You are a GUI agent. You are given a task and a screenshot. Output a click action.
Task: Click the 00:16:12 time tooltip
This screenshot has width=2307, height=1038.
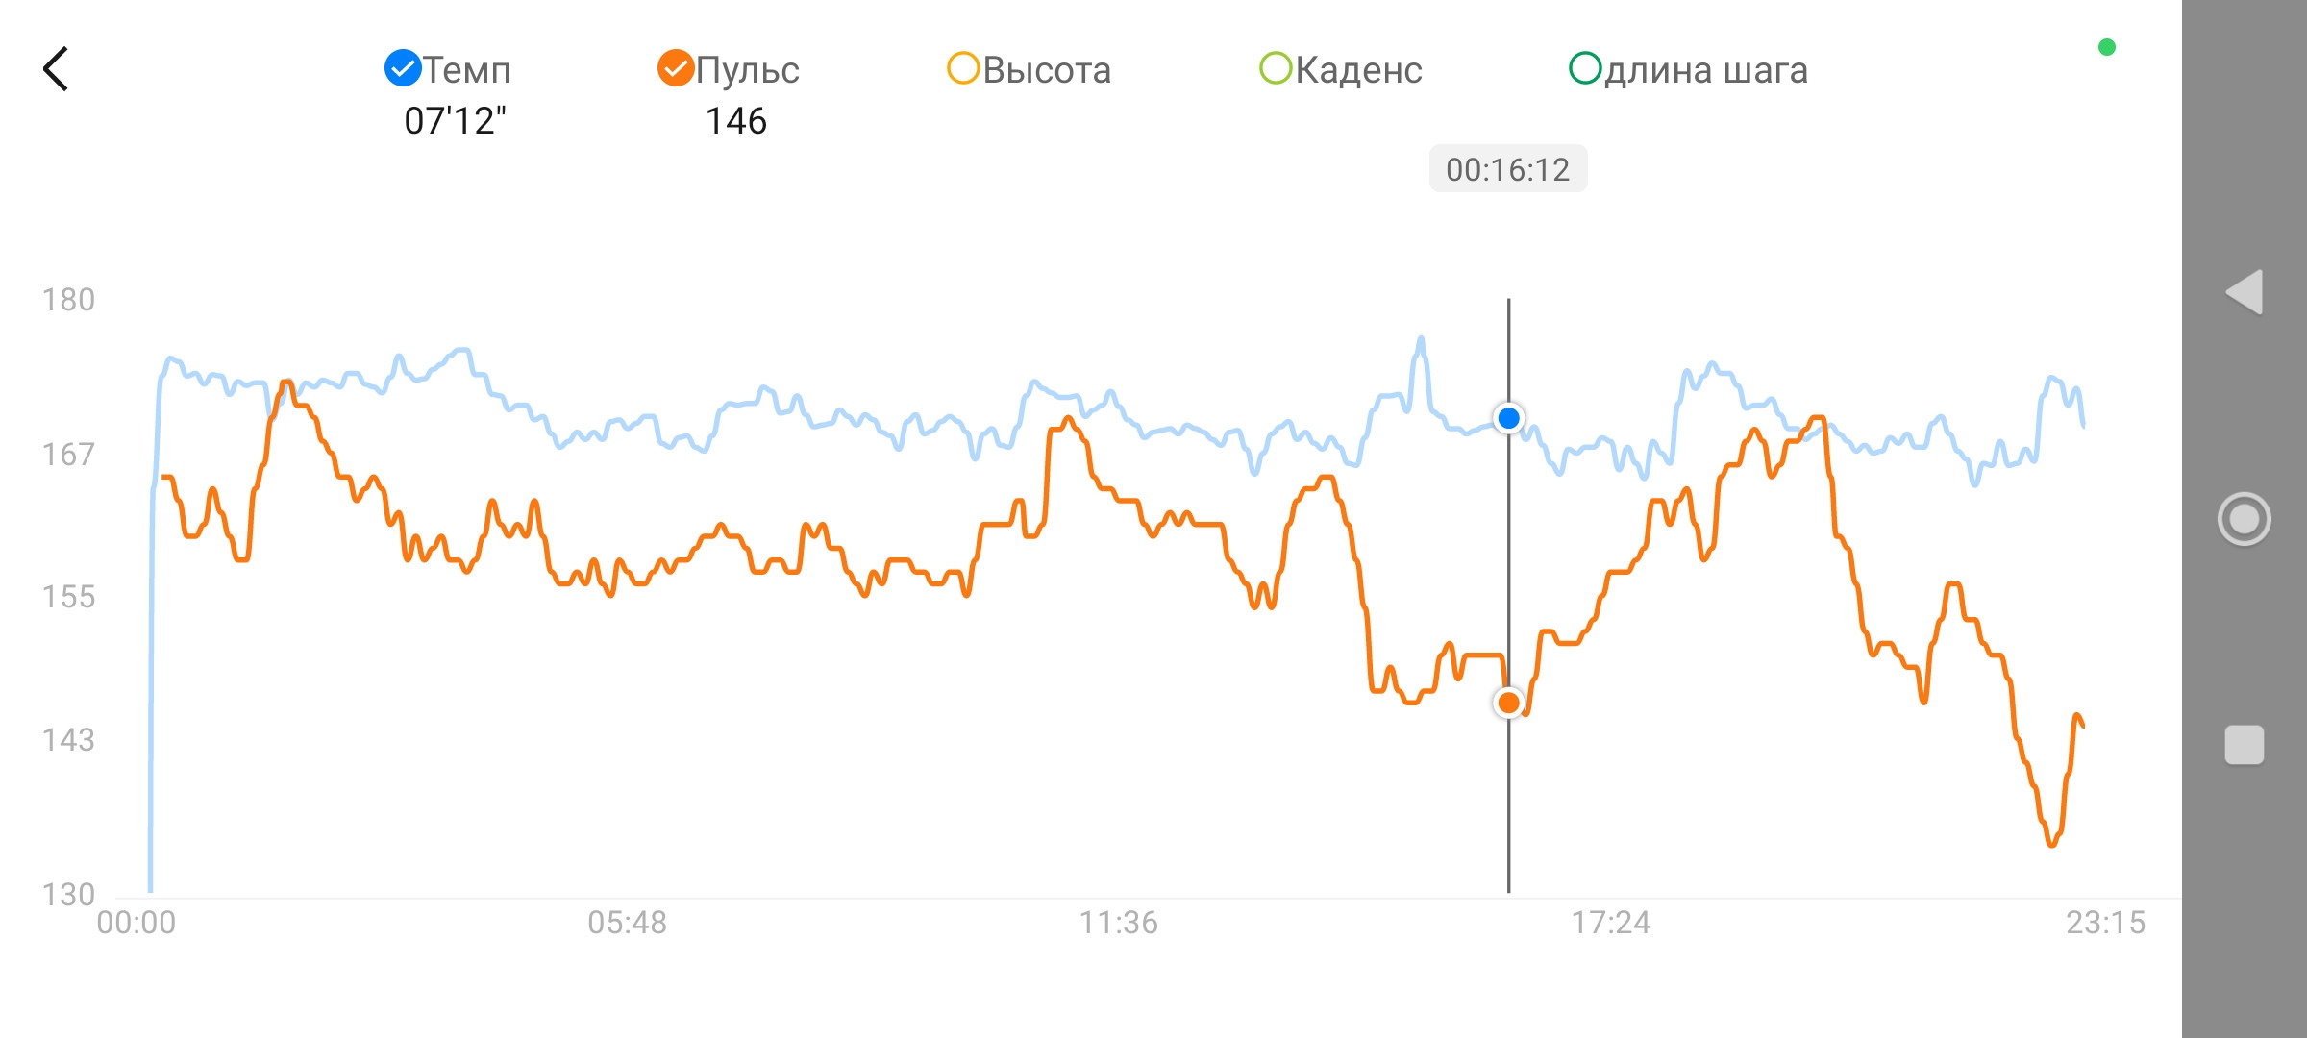pyautogui.click(x=1508, y=169)
